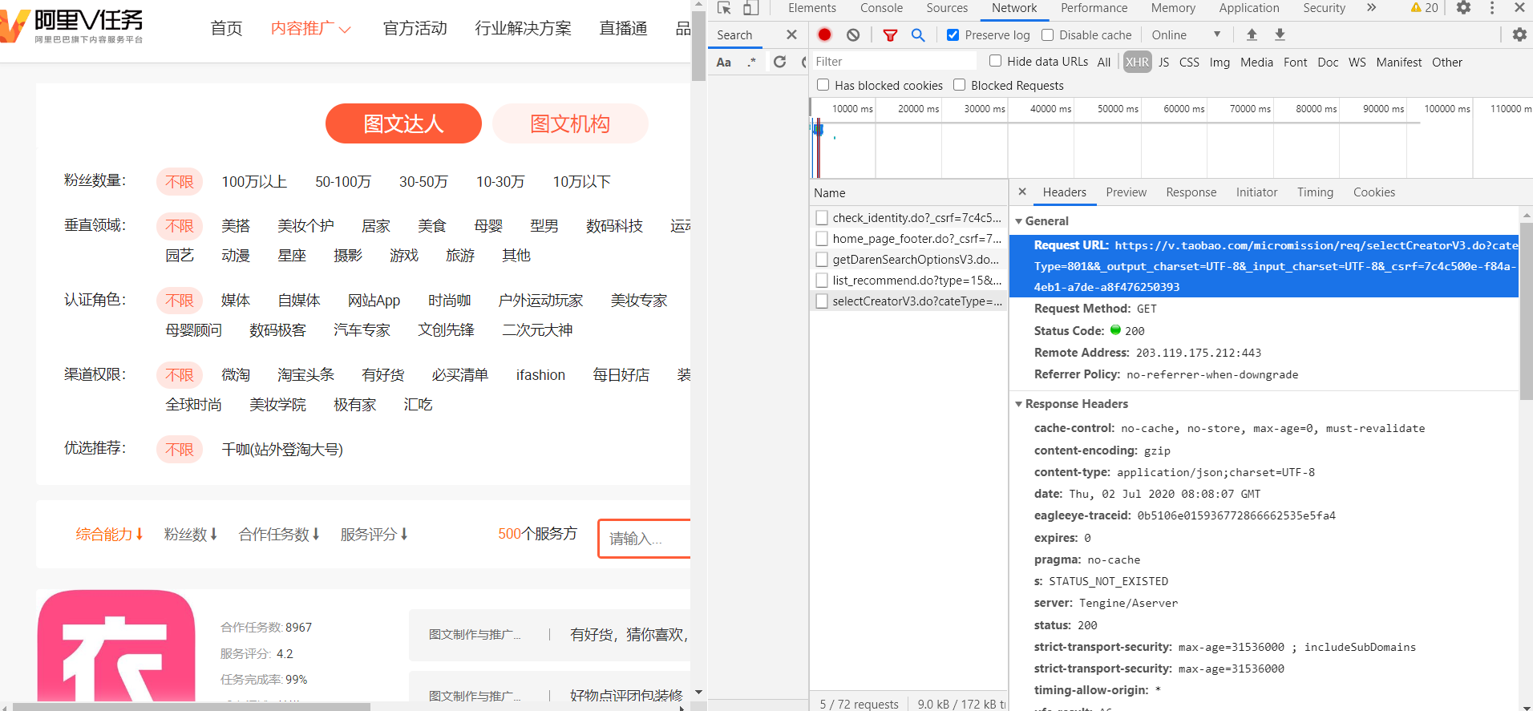Open the Application tab
Image resolution: width=1533 pixels, height=711 pixels.
tap(1249, 8)
